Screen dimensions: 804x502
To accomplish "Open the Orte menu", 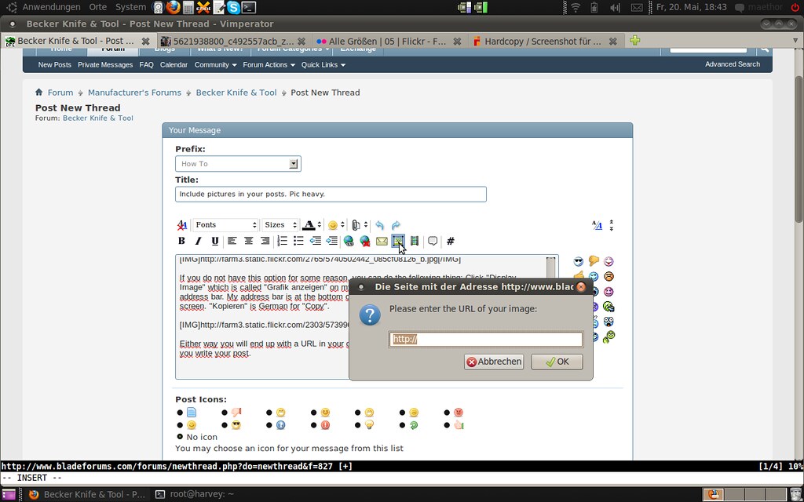I will pos(97,7).
